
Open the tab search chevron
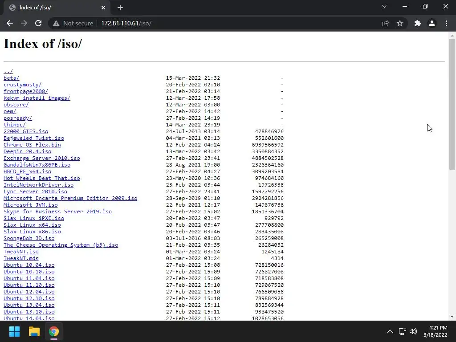tap(384, 6)
